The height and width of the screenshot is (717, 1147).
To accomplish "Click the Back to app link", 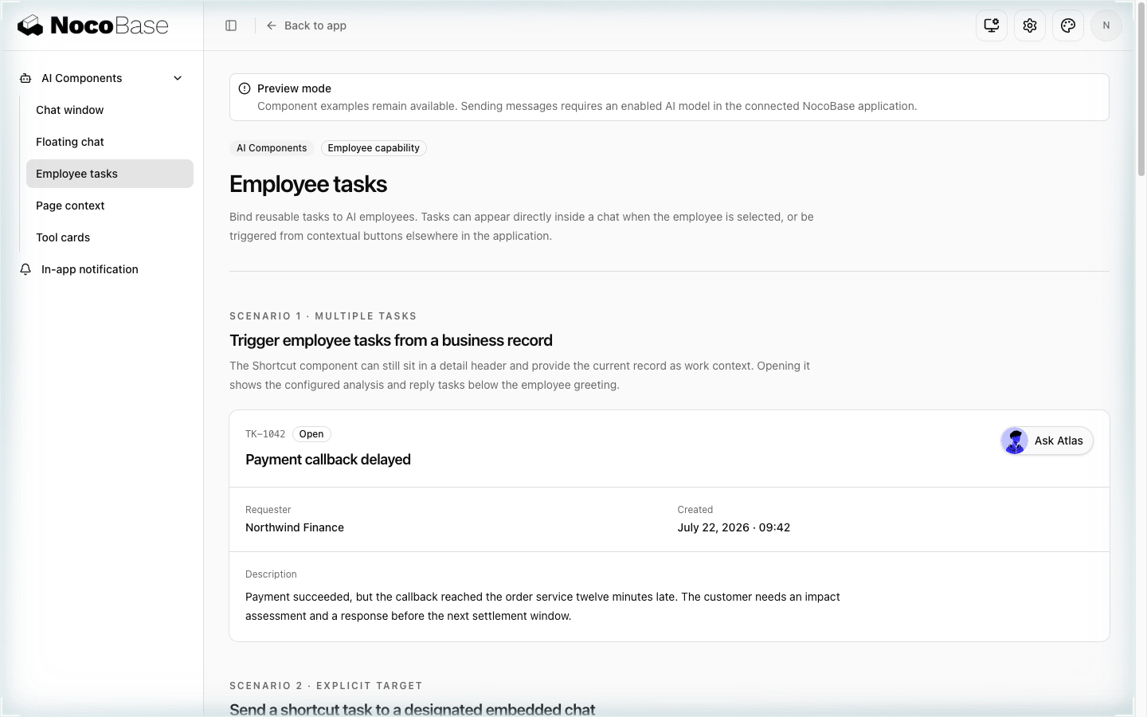I will point(307,25).
